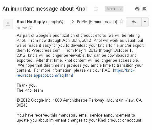Open the https://knol- FAQ link

tap(124, 70)
